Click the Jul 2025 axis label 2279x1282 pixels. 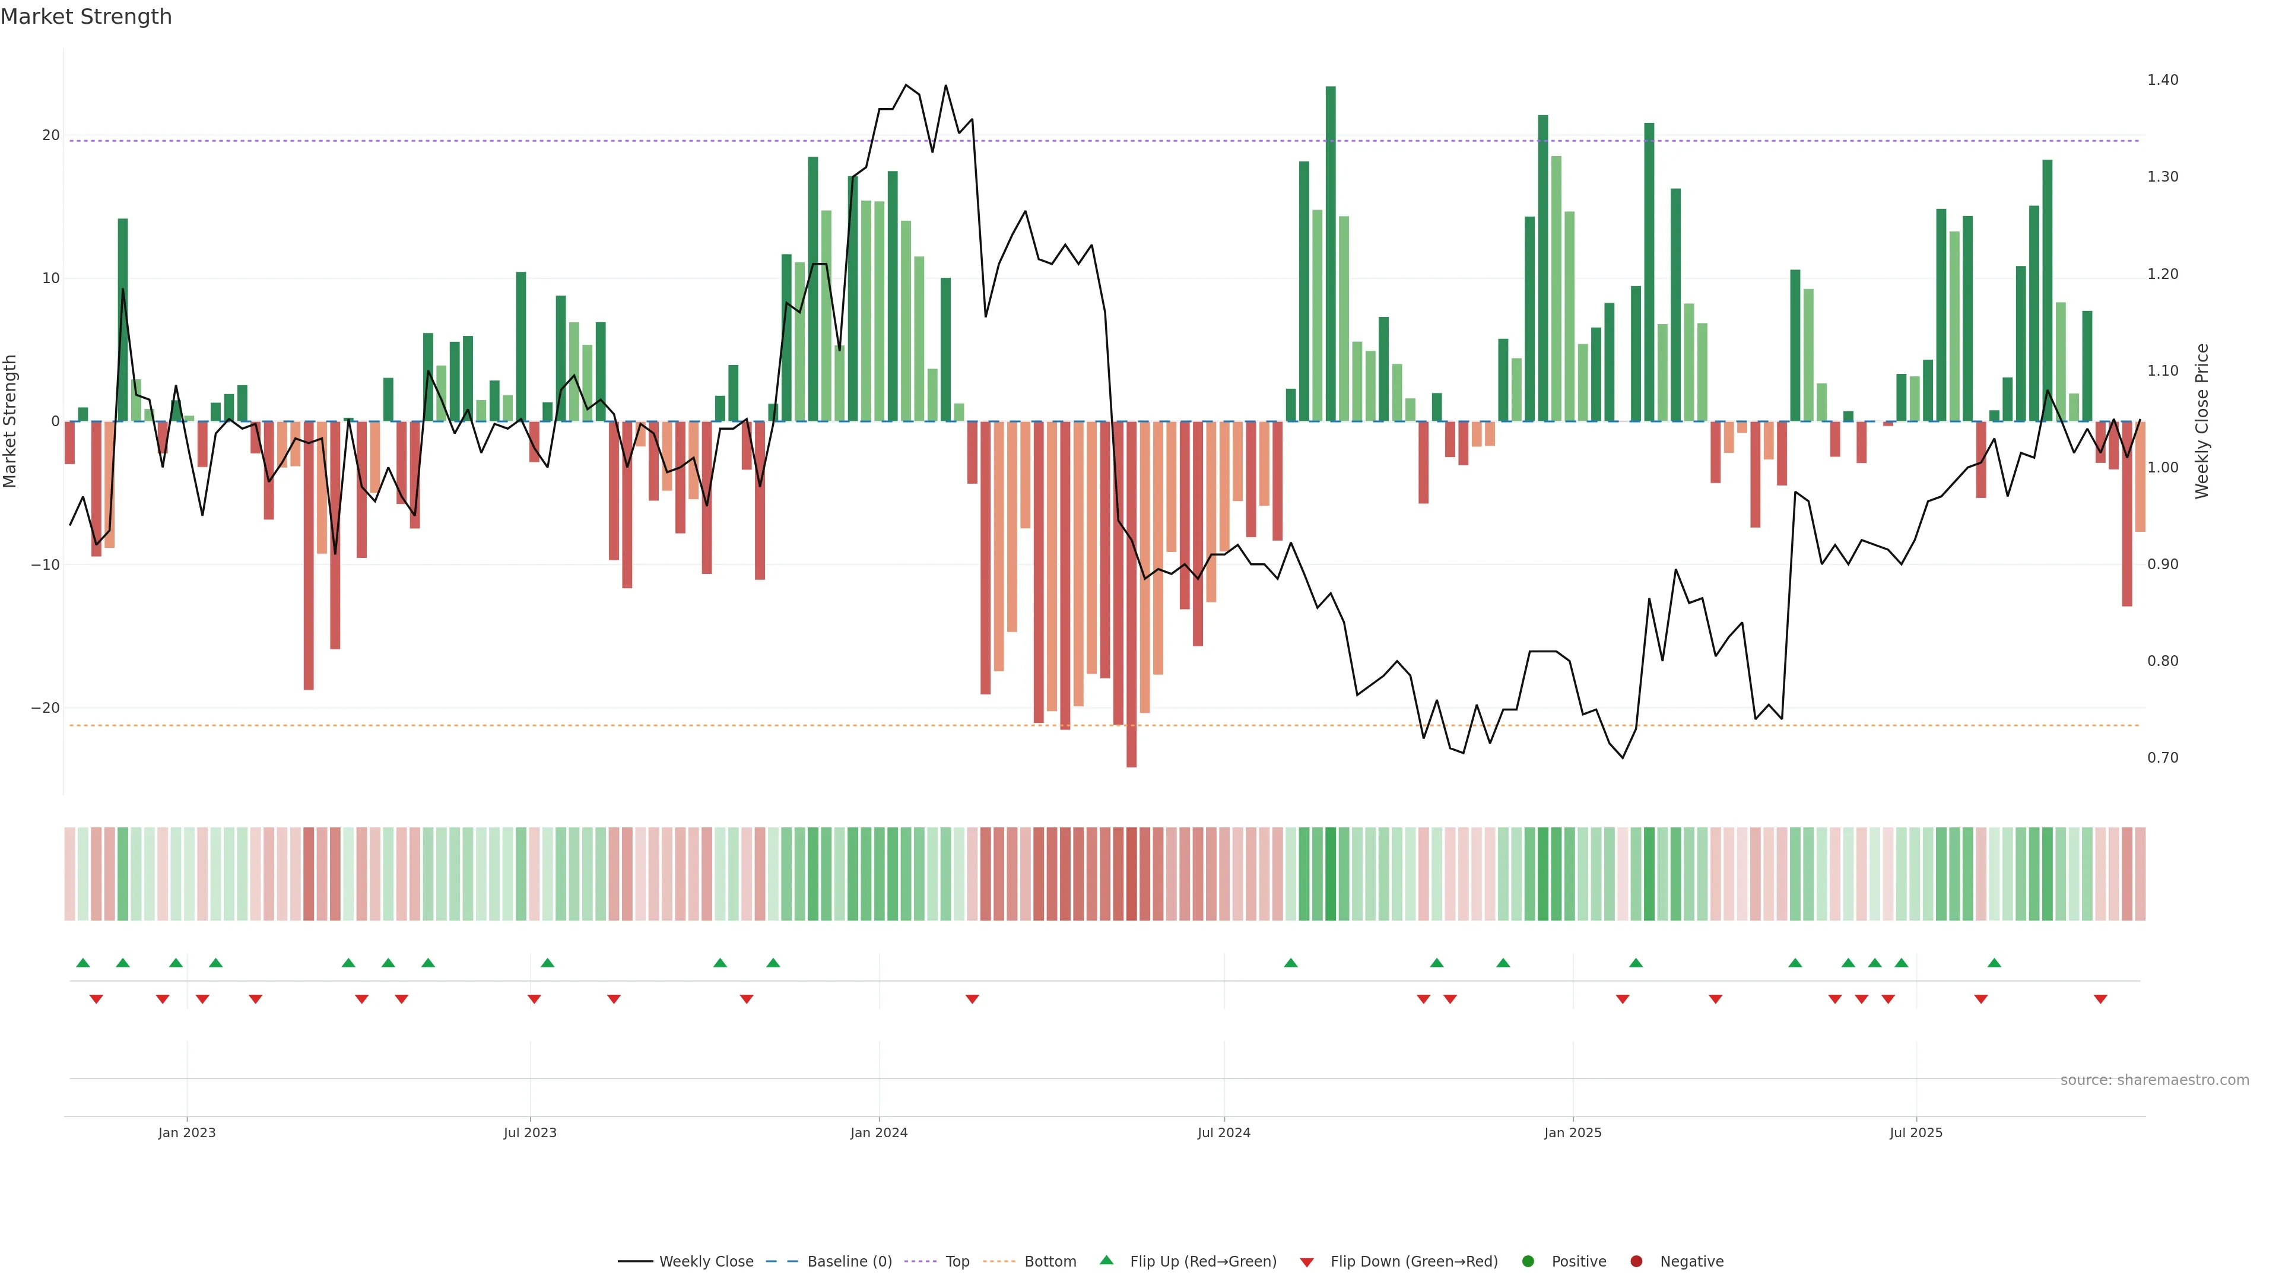(x=1915, y=1132)
